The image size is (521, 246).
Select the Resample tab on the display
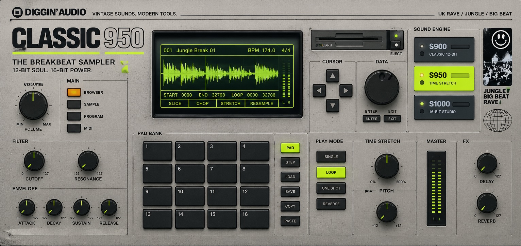pyautogui.click(x=262, y=103)
